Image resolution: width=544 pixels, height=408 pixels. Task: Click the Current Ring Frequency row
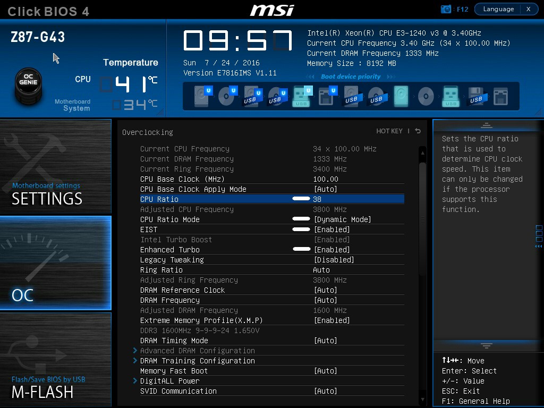click(272, 169)
